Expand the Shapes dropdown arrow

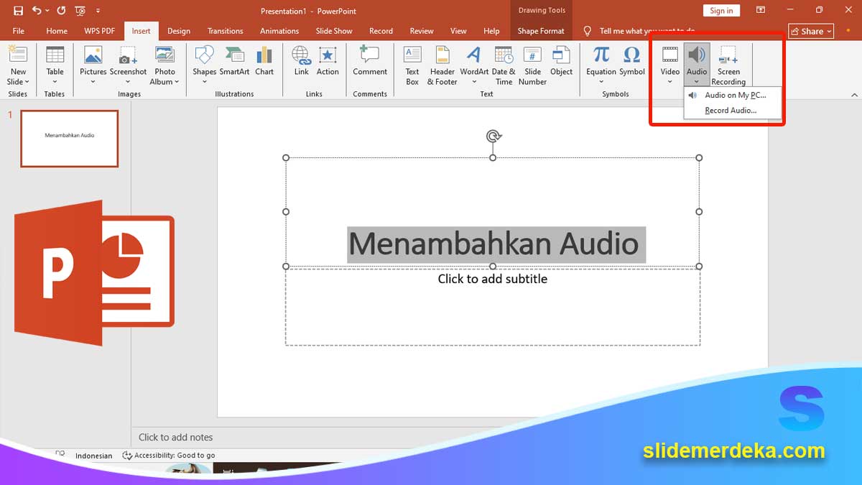pos(205,81)
